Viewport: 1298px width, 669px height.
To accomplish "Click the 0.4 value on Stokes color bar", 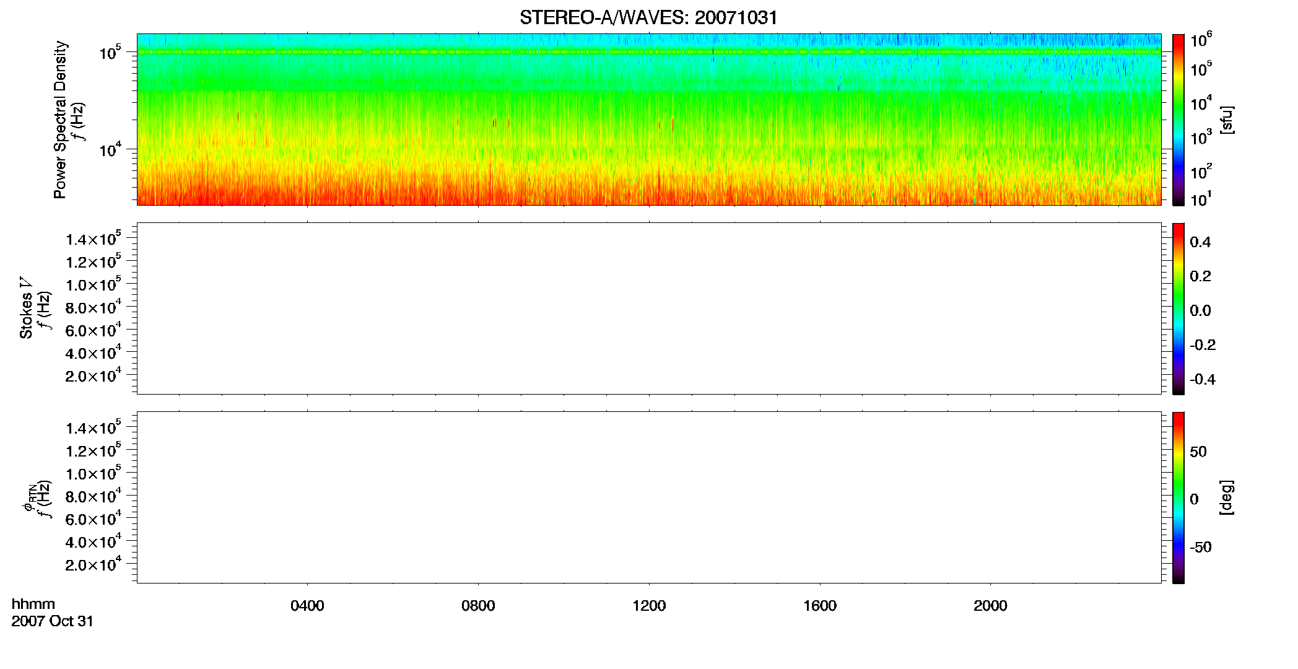I will click(x=1200, y=242).
